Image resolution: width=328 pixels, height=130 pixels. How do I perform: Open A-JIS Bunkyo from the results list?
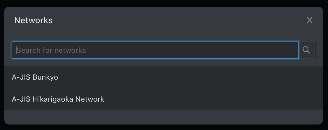35,77
